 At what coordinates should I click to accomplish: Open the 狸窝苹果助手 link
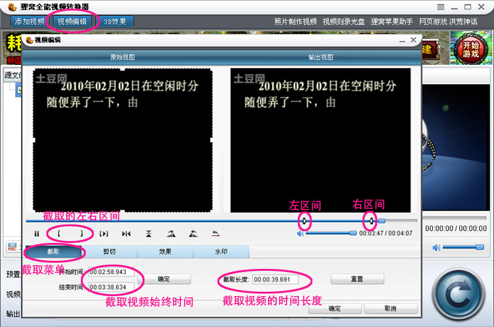pos(392,22)
